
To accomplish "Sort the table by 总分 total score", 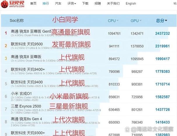I will 162,20.
